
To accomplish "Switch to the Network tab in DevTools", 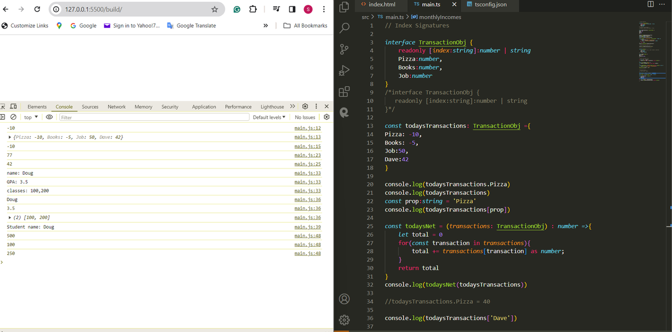I will click(x=116, y=106).
